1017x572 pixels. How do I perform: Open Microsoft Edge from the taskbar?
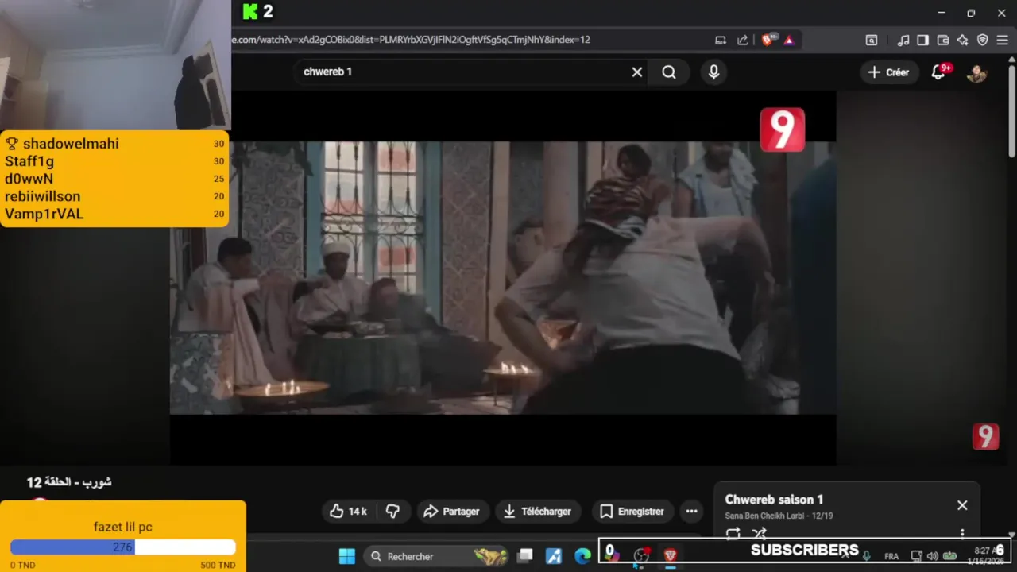pos(582,556)
